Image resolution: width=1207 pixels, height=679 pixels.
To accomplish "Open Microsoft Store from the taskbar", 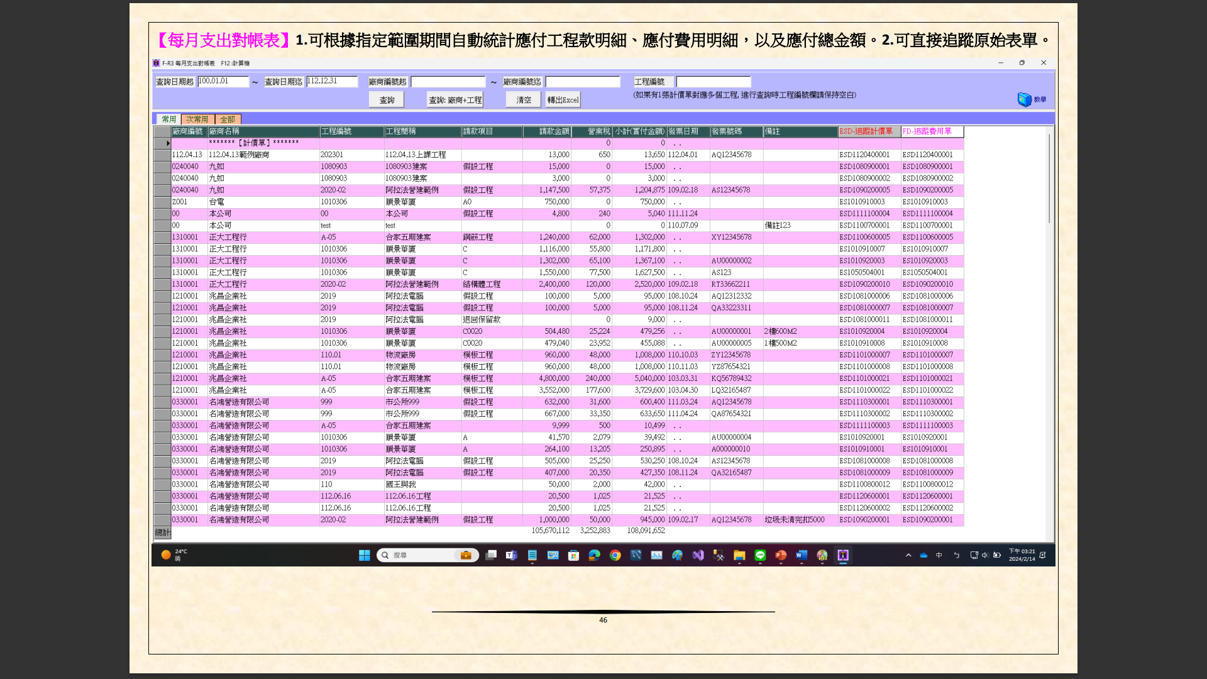I will pos(573,555).
